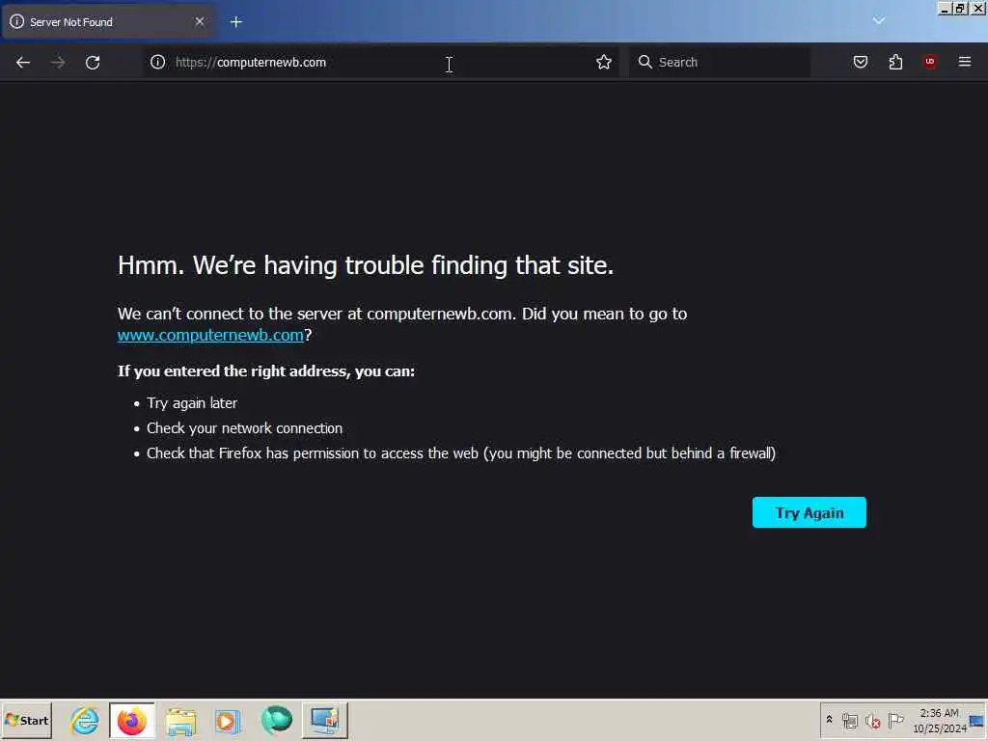Click text "Check your network connection"
Screen dimensions: 988x741
coord(244,428)
